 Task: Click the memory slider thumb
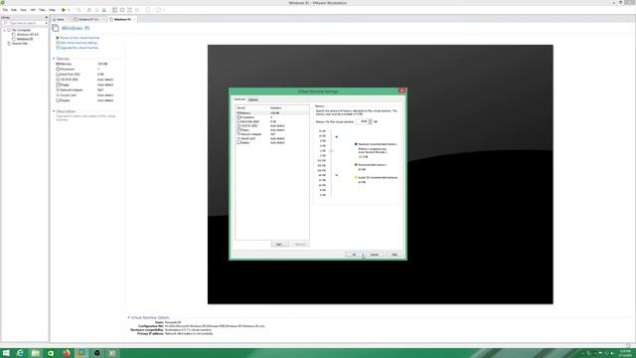[331, 150]
